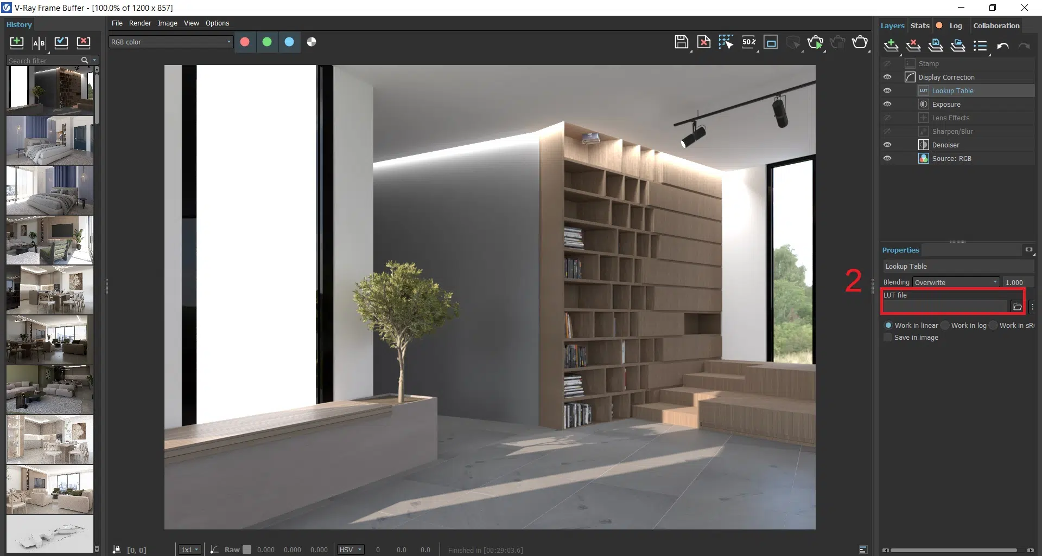Click the browse folder icon for LUT file

coord(1017,307)
